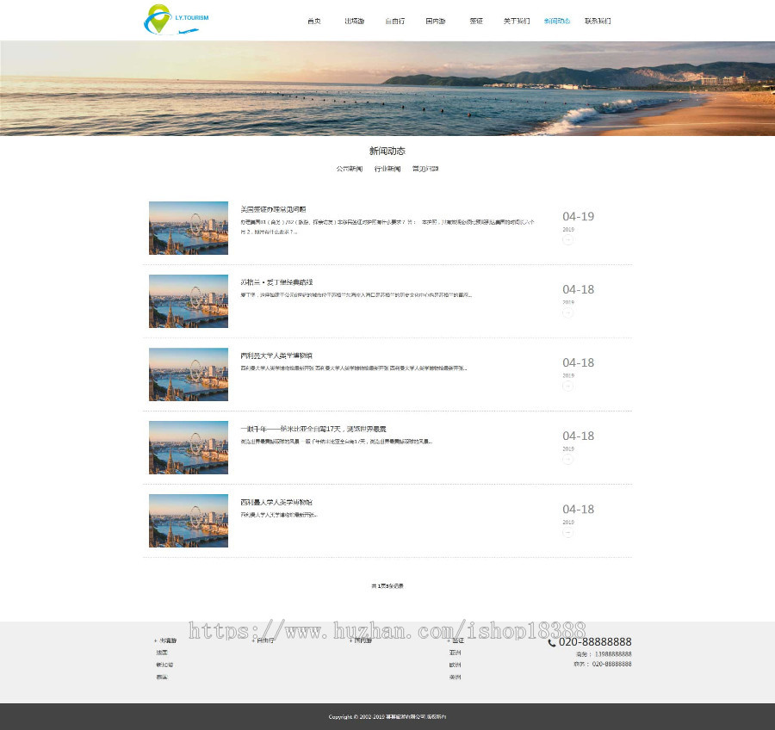Click summary text under 苏格兰·爱丁堡经典路线

[x=356, y=295]
